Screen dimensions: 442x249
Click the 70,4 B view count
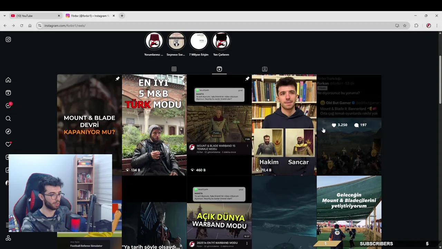(x=263, y=170)
